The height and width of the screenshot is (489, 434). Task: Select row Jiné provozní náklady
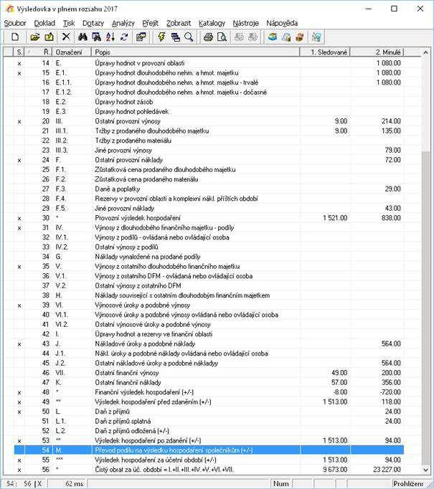[x=209, y=209]
